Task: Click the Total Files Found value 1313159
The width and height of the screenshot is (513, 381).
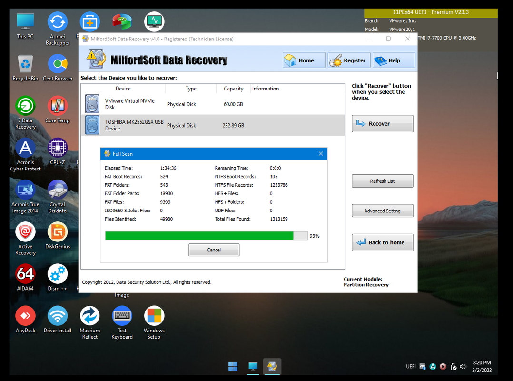Action: point(279,219)
